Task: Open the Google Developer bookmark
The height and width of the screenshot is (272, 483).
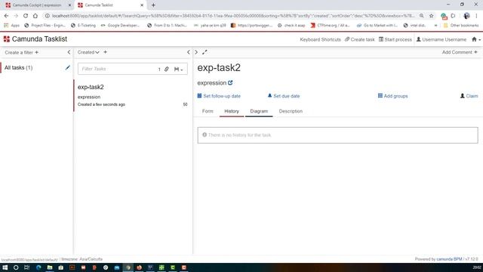Action: point(120,25)
